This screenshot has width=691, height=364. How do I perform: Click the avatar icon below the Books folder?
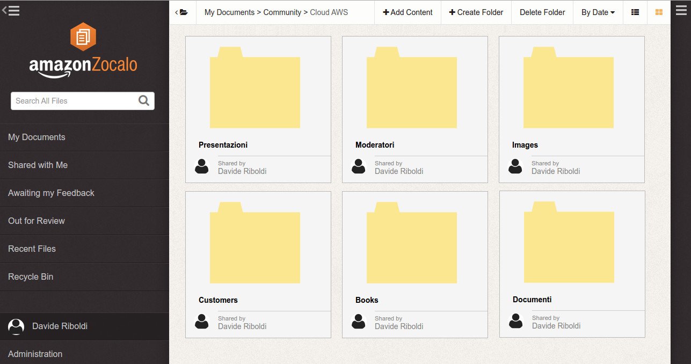pyautogui.click(x=359, y=322)
